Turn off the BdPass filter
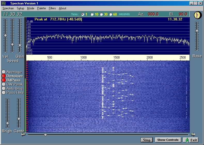204x145 pixels. [x=4, y=80]
